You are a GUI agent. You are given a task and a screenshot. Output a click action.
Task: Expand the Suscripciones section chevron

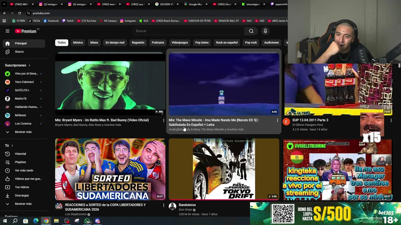29,65
